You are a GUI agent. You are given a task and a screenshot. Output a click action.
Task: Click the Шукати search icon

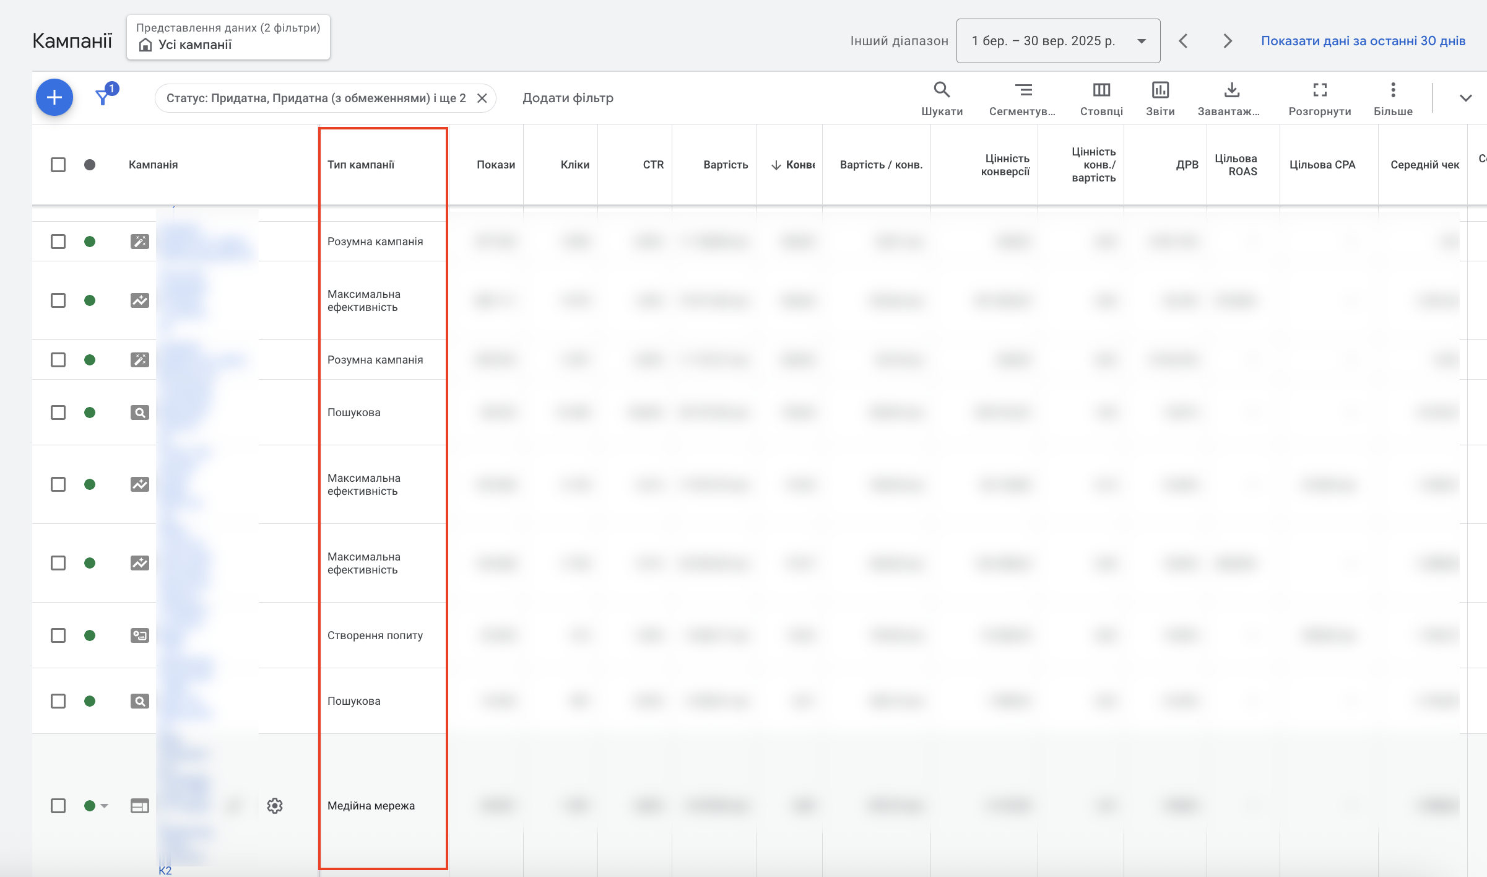pos(942,98)
